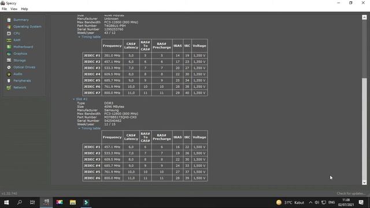The image size is (370, 208).
Task: Collapse the first Timing table expander
Action: [x=79, y=37]
